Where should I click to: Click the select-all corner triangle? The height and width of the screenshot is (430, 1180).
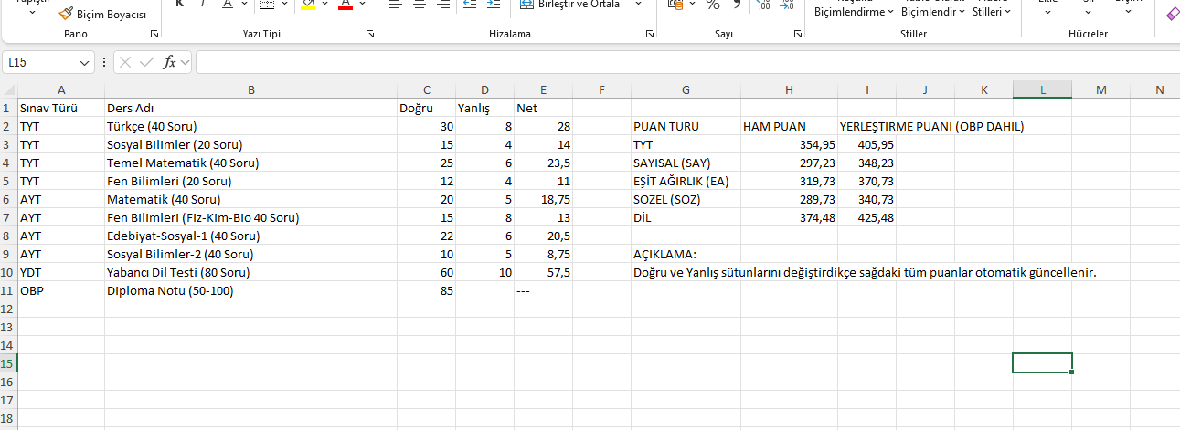tap(9, 89)
